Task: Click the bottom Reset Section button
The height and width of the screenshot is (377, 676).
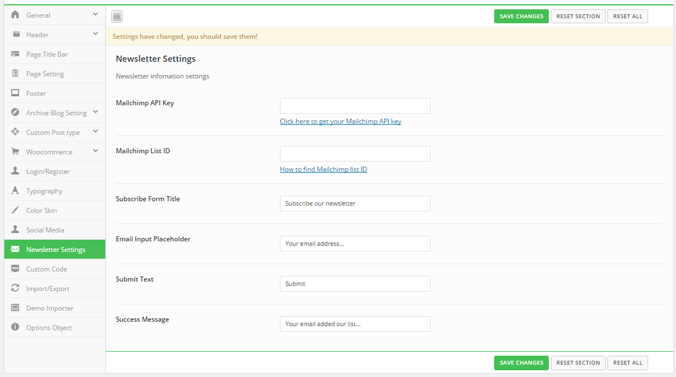Action: pyautogui.click(x=578, y=363)
